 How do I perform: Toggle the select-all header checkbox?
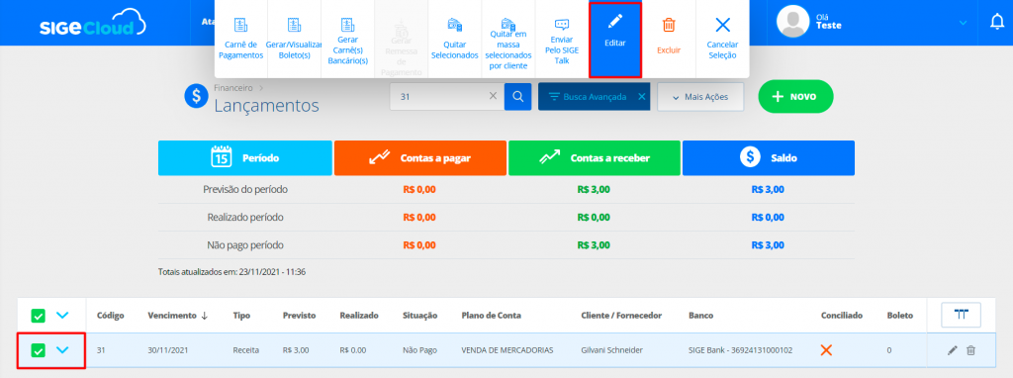click(39, 316)
